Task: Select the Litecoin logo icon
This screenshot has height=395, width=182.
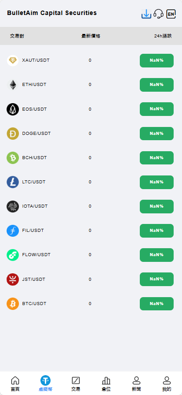Action: [x=13, y=182]
